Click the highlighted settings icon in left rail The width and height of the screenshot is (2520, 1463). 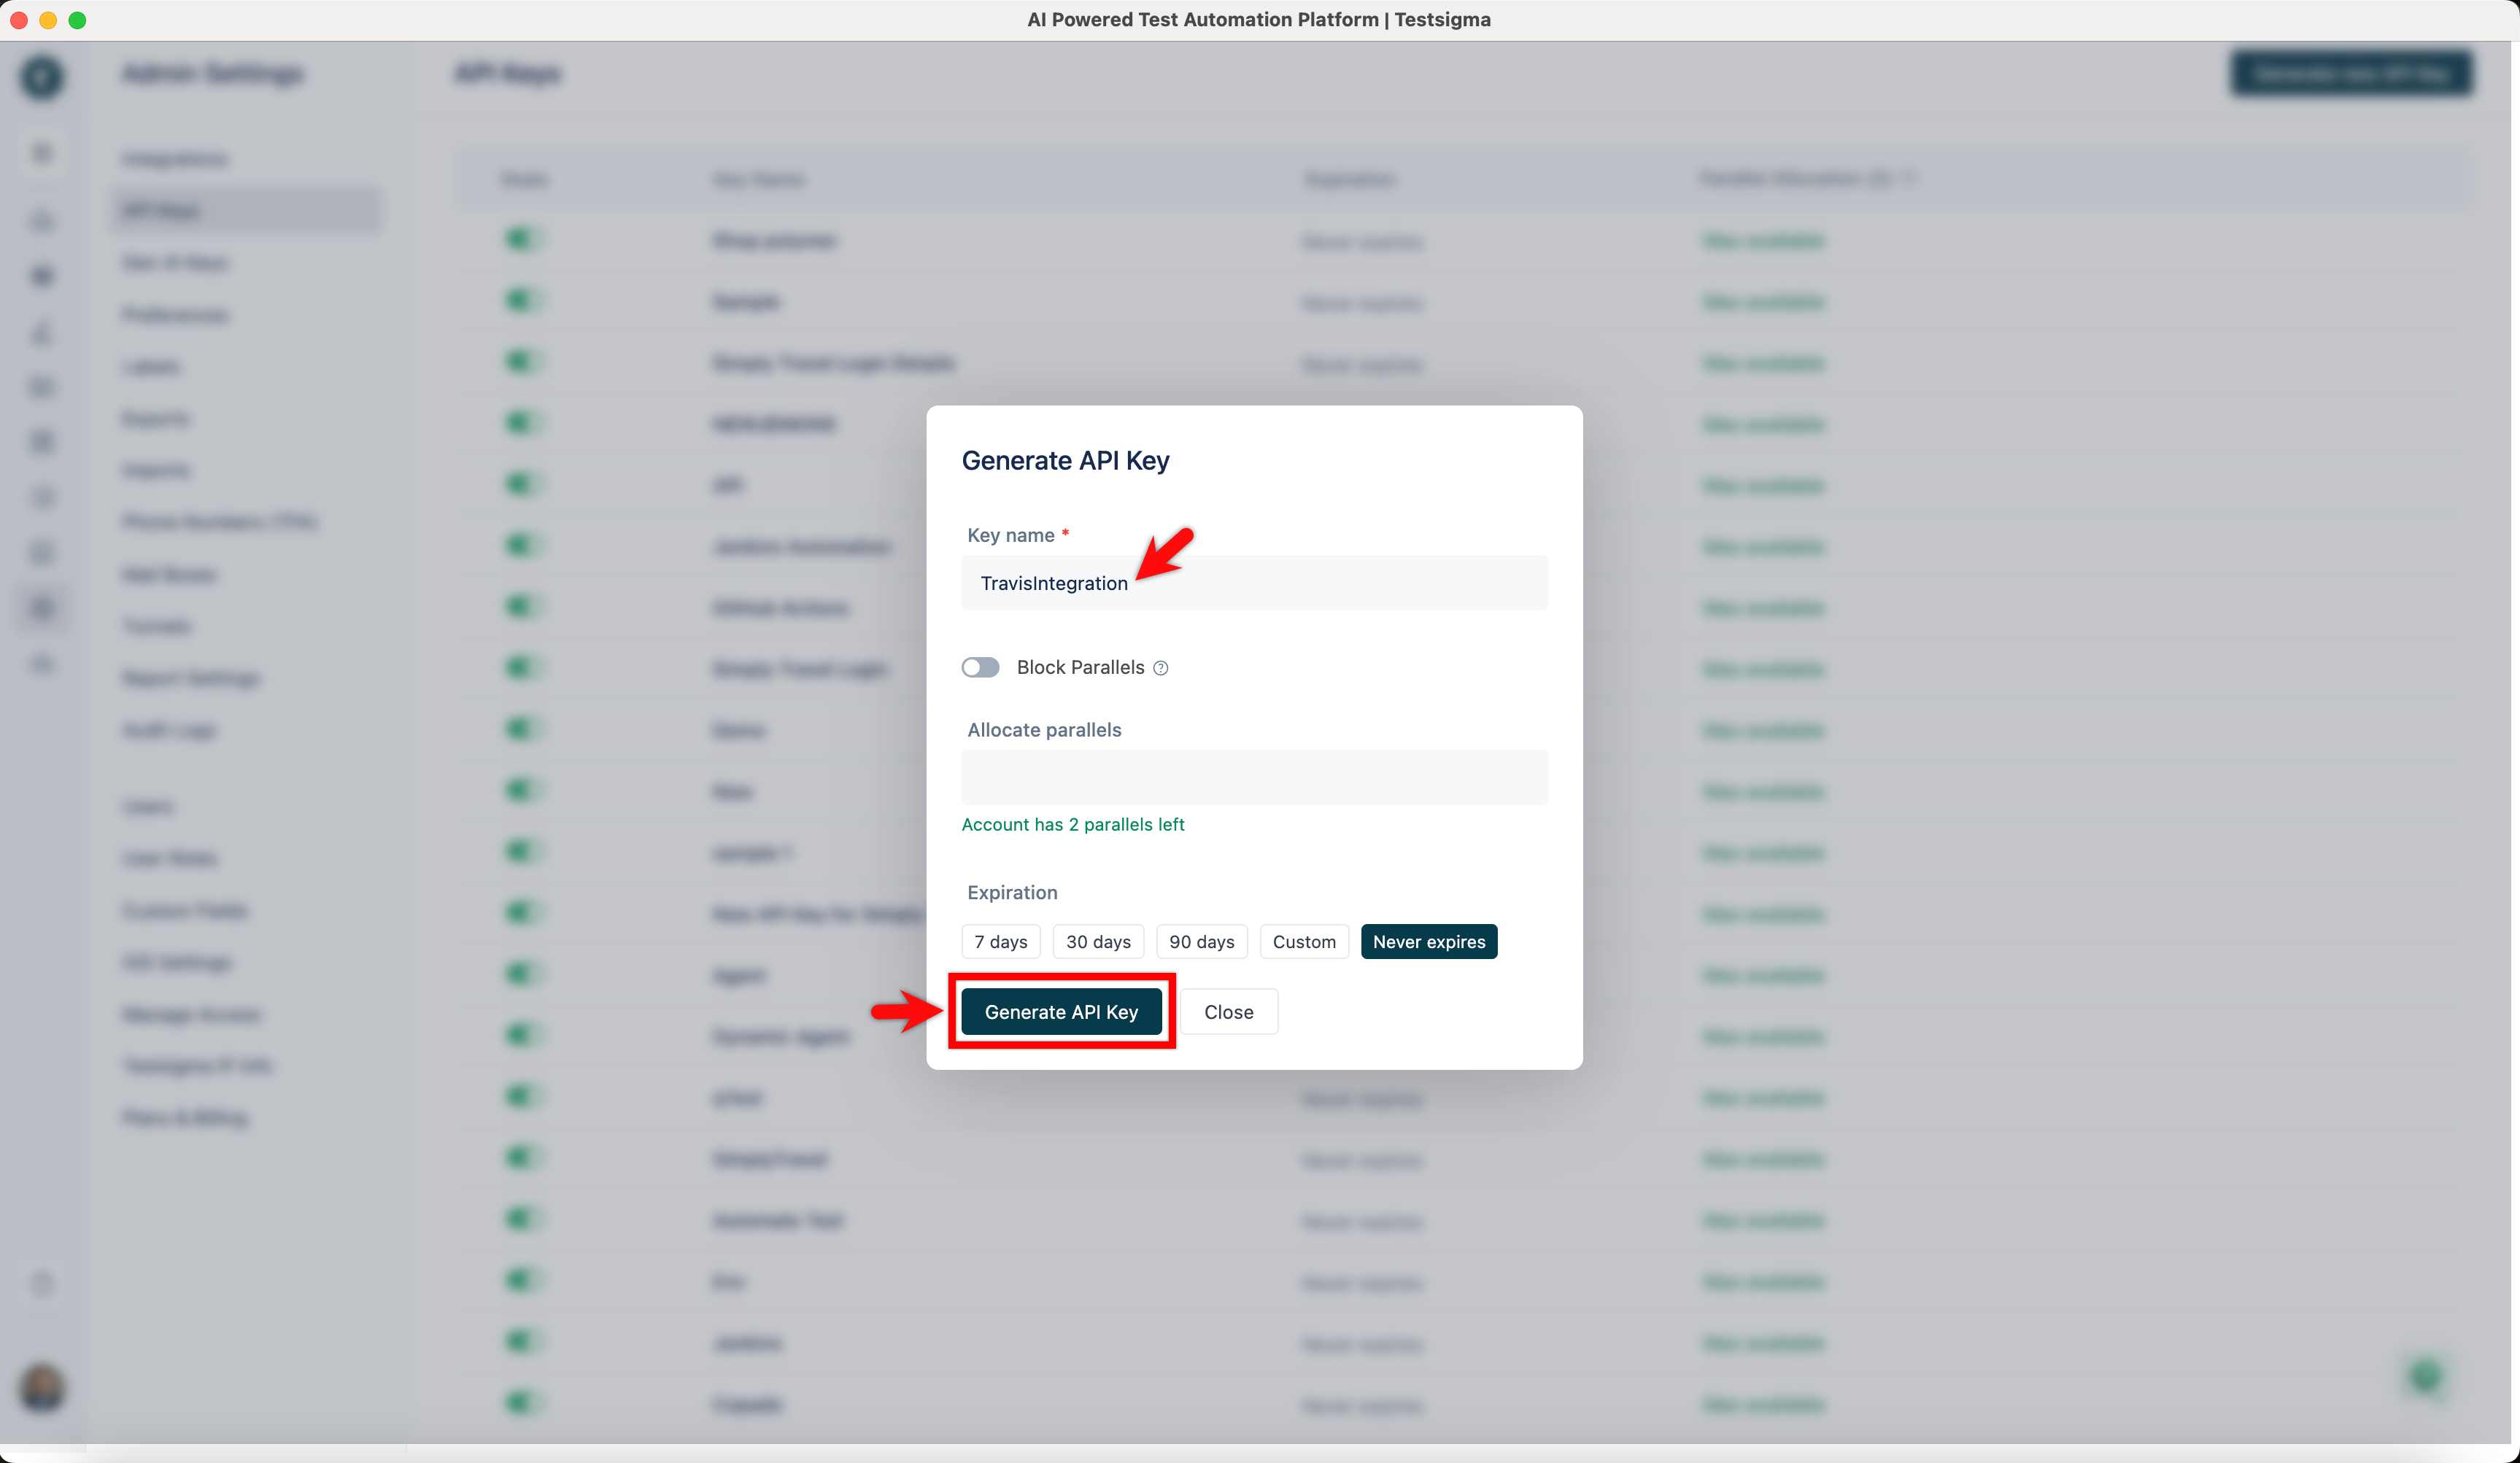pyautogui.click(x=42, y=607)
